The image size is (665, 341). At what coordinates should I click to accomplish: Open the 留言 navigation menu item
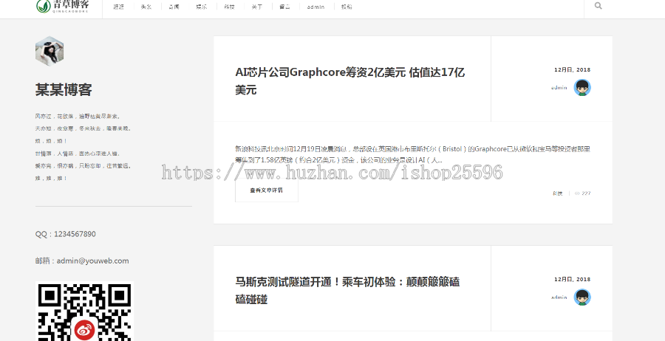[285, 7]
